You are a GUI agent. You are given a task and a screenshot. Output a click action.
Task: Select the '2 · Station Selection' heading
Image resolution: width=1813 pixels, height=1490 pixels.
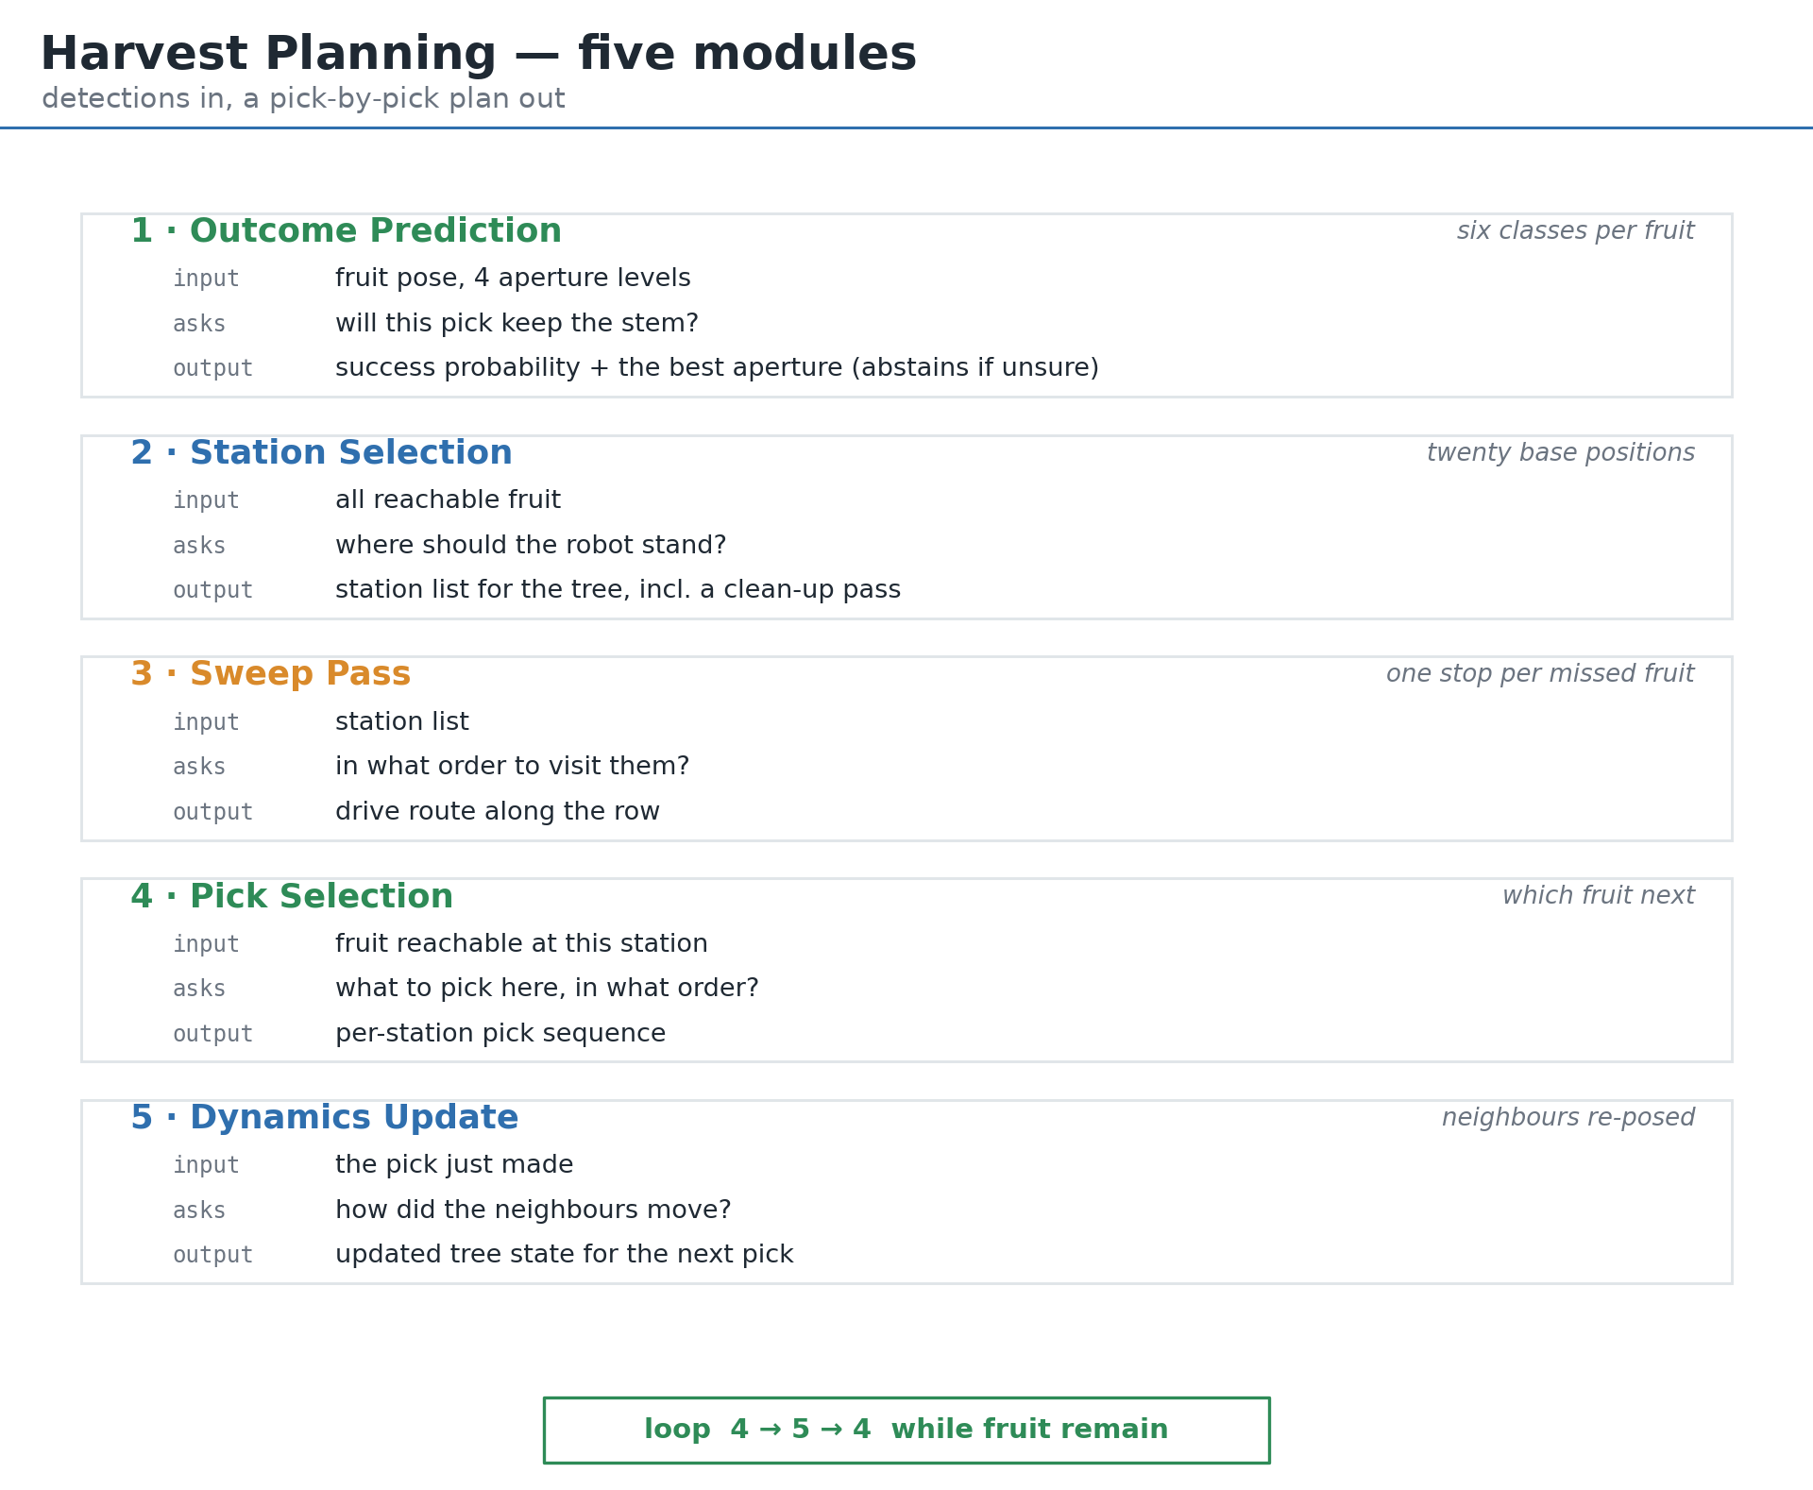pos(321,453)
